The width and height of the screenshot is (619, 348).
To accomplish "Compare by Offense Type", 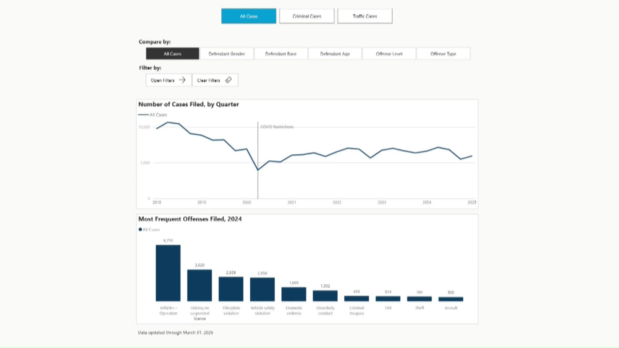I will (x=443, y=54).
